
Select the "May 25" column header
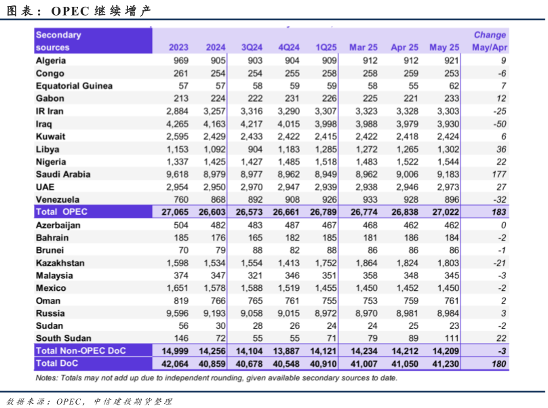[444, 47]
